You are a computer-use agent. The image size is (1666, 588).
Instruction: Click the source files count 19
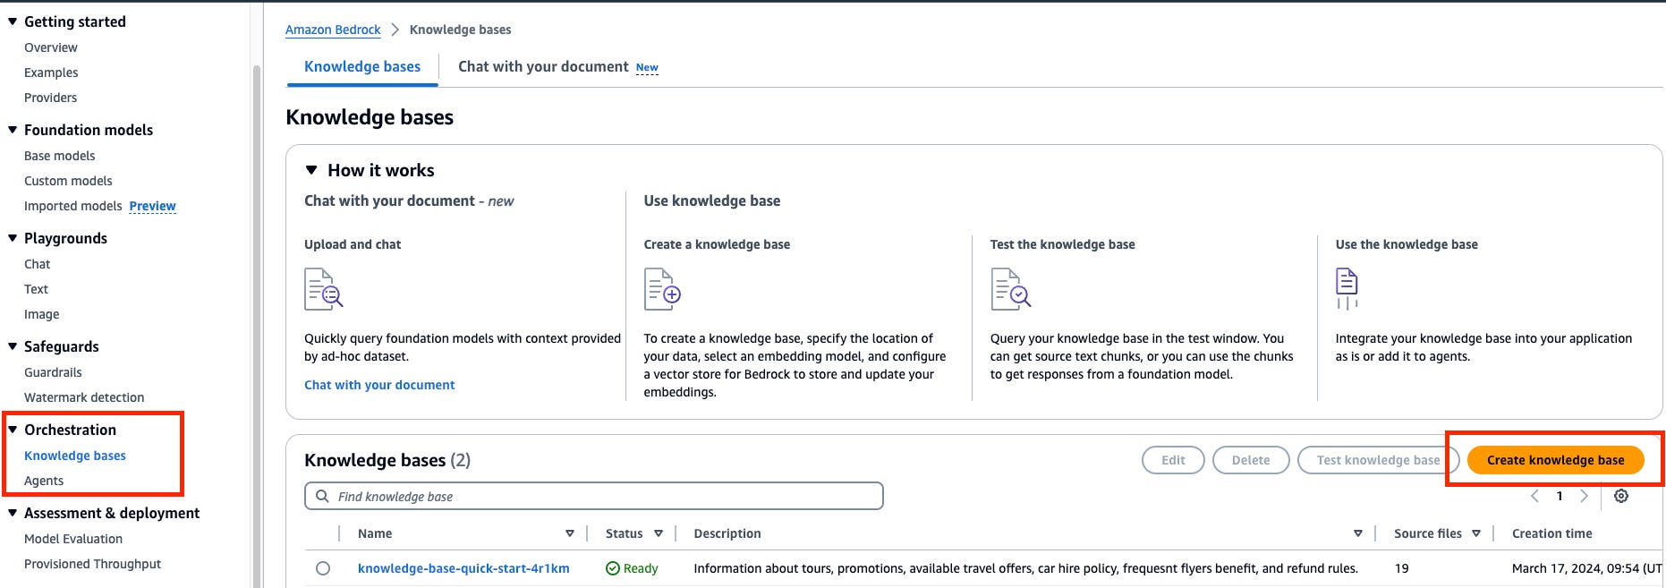[1401, 568]
